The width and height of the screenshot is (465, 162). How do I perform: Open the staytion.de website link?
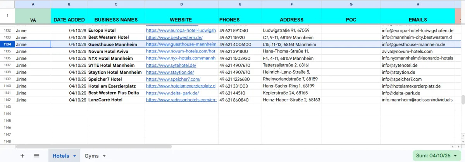pyautogui.click(x=170, y=72)
